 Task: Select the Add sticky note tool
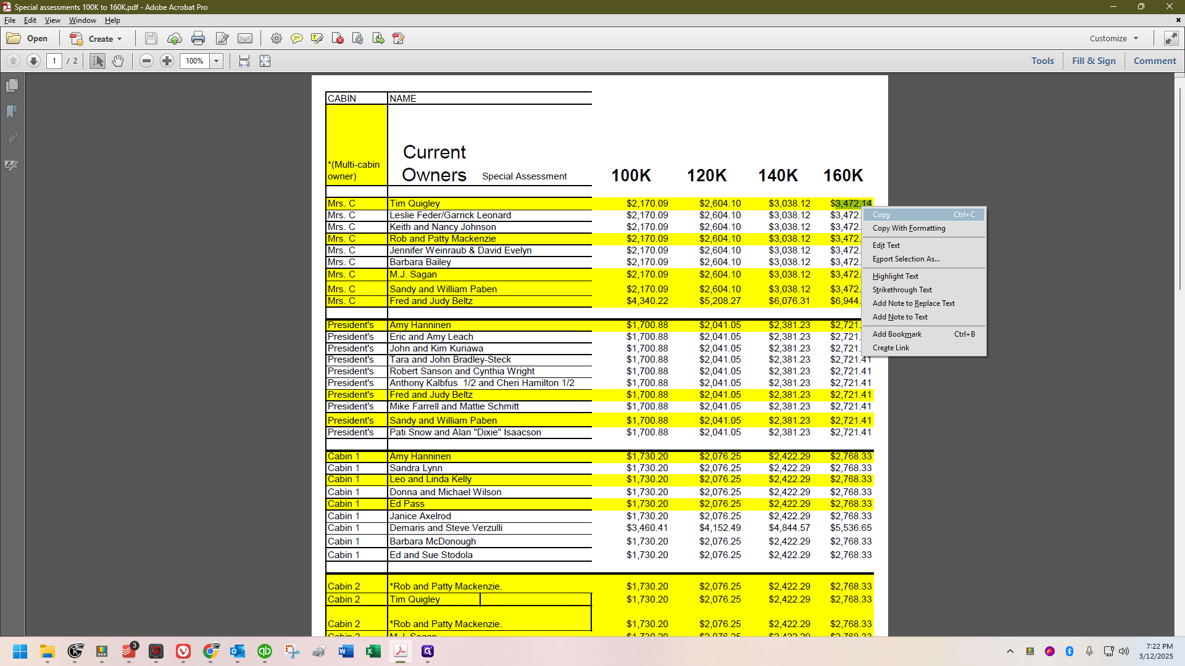(x=297, y=38)
